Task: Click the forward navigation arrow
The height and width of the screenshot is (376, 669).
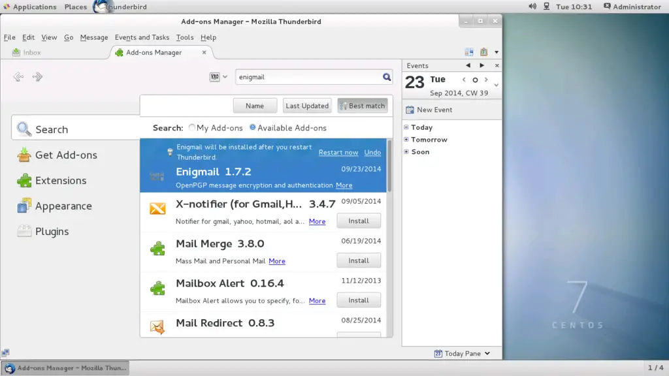Action: 37,77
